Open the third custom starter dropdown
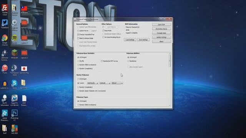This screenshot has height=138, width=246. pyautogui.click(x=117, y=83)
